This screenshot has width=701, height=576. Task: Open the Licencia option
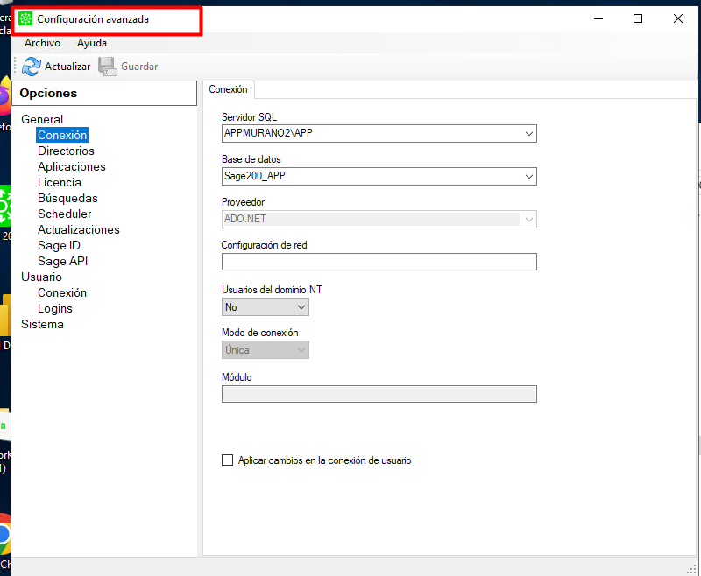pyautogui.click(x=59, y=182)
